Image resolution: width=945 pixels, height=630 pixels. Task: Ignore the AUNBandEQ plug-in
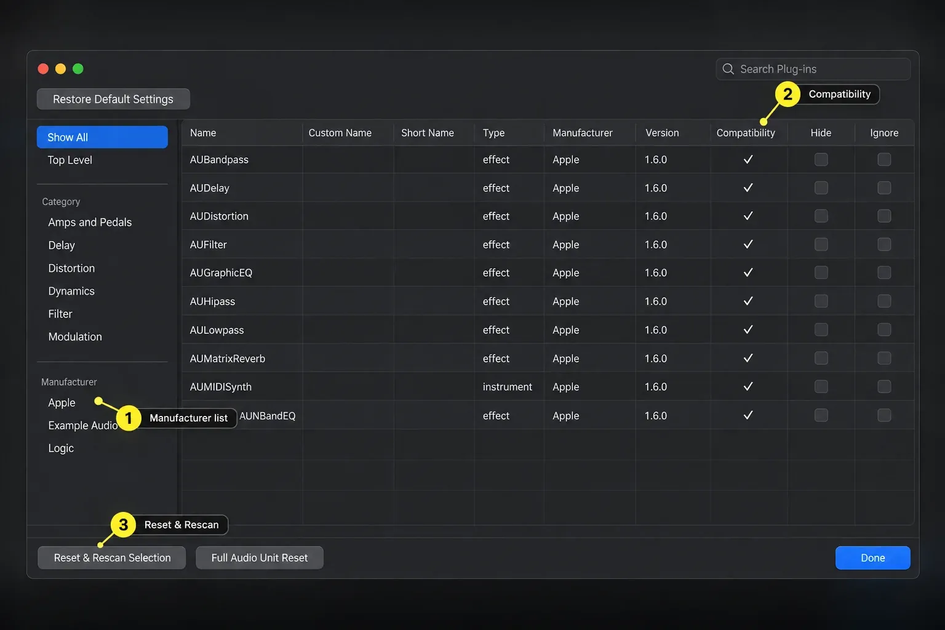pyautogui.click(x=884, y=415)
